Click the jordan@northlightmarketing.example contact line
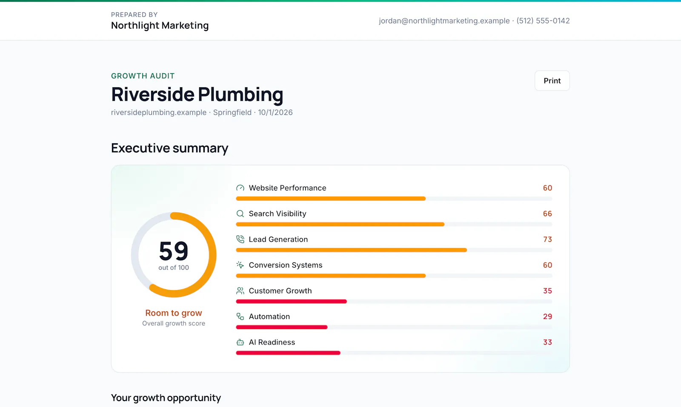 (x=474, y=21)
